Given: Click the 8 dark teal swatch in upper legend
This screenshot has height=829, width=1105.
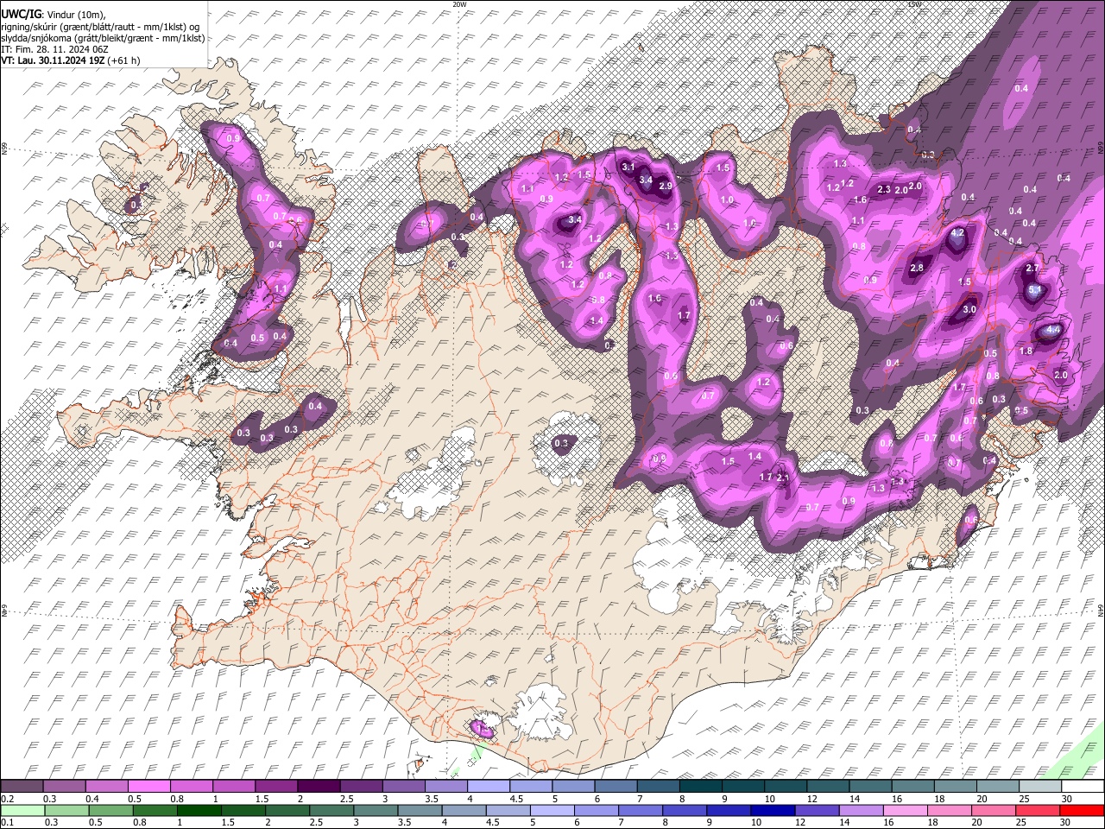Looking at the screenshot, I should click(701, 787).
